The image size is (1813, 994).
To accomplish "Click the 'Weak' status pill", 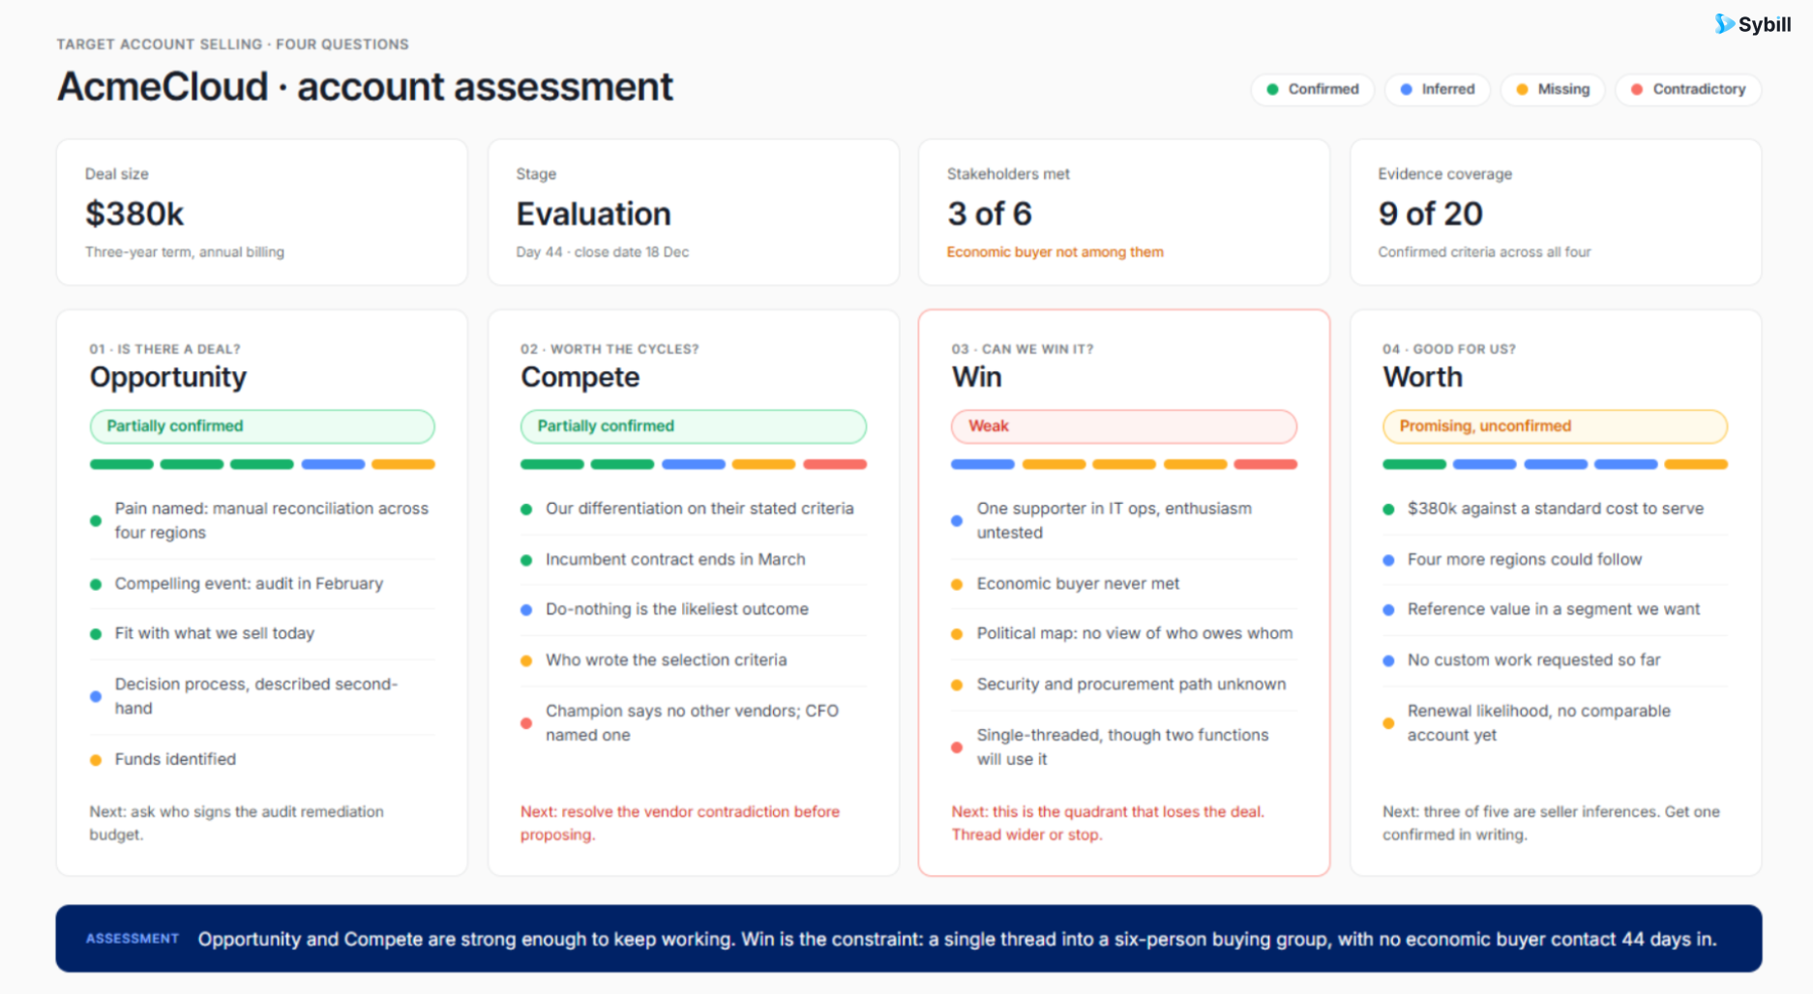I will 1124,426.
